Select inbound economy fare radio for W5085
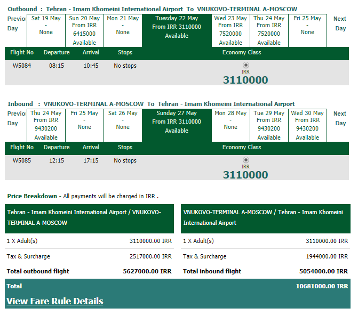Screen dimensions: 358x316 tap(245, 160)
